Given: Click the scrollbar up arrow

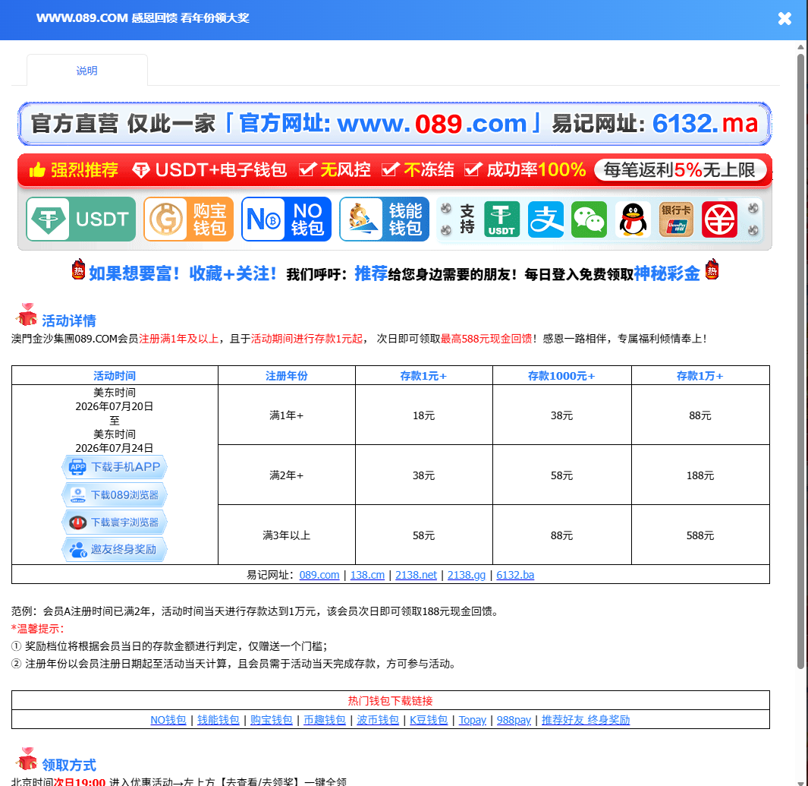Looking at the screenshot, I should 800,47.
